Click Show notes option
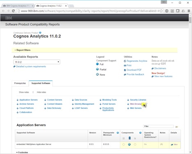 click(24, 92)
